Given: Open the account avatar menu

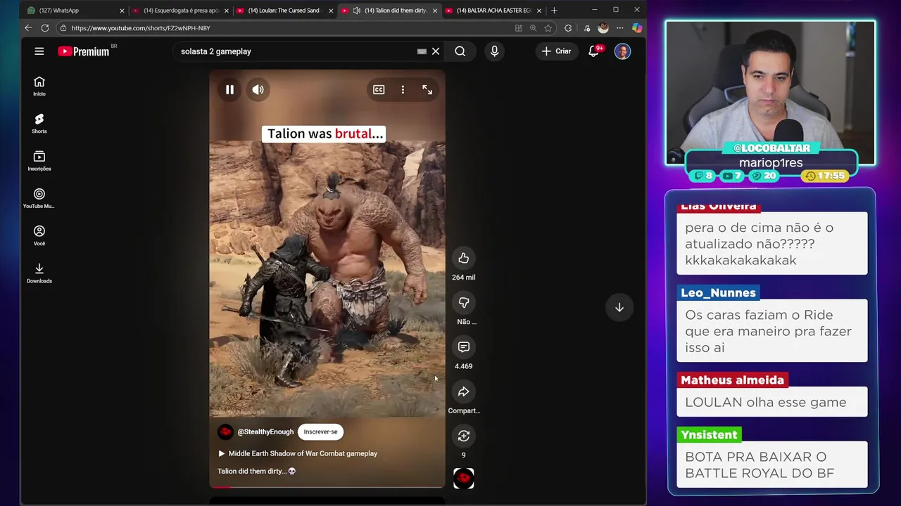Looking at the screenshot, I should point(622,51).
